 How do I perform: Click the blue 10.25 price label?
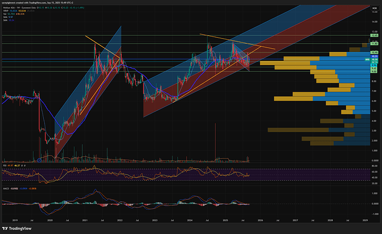point(374,56)
